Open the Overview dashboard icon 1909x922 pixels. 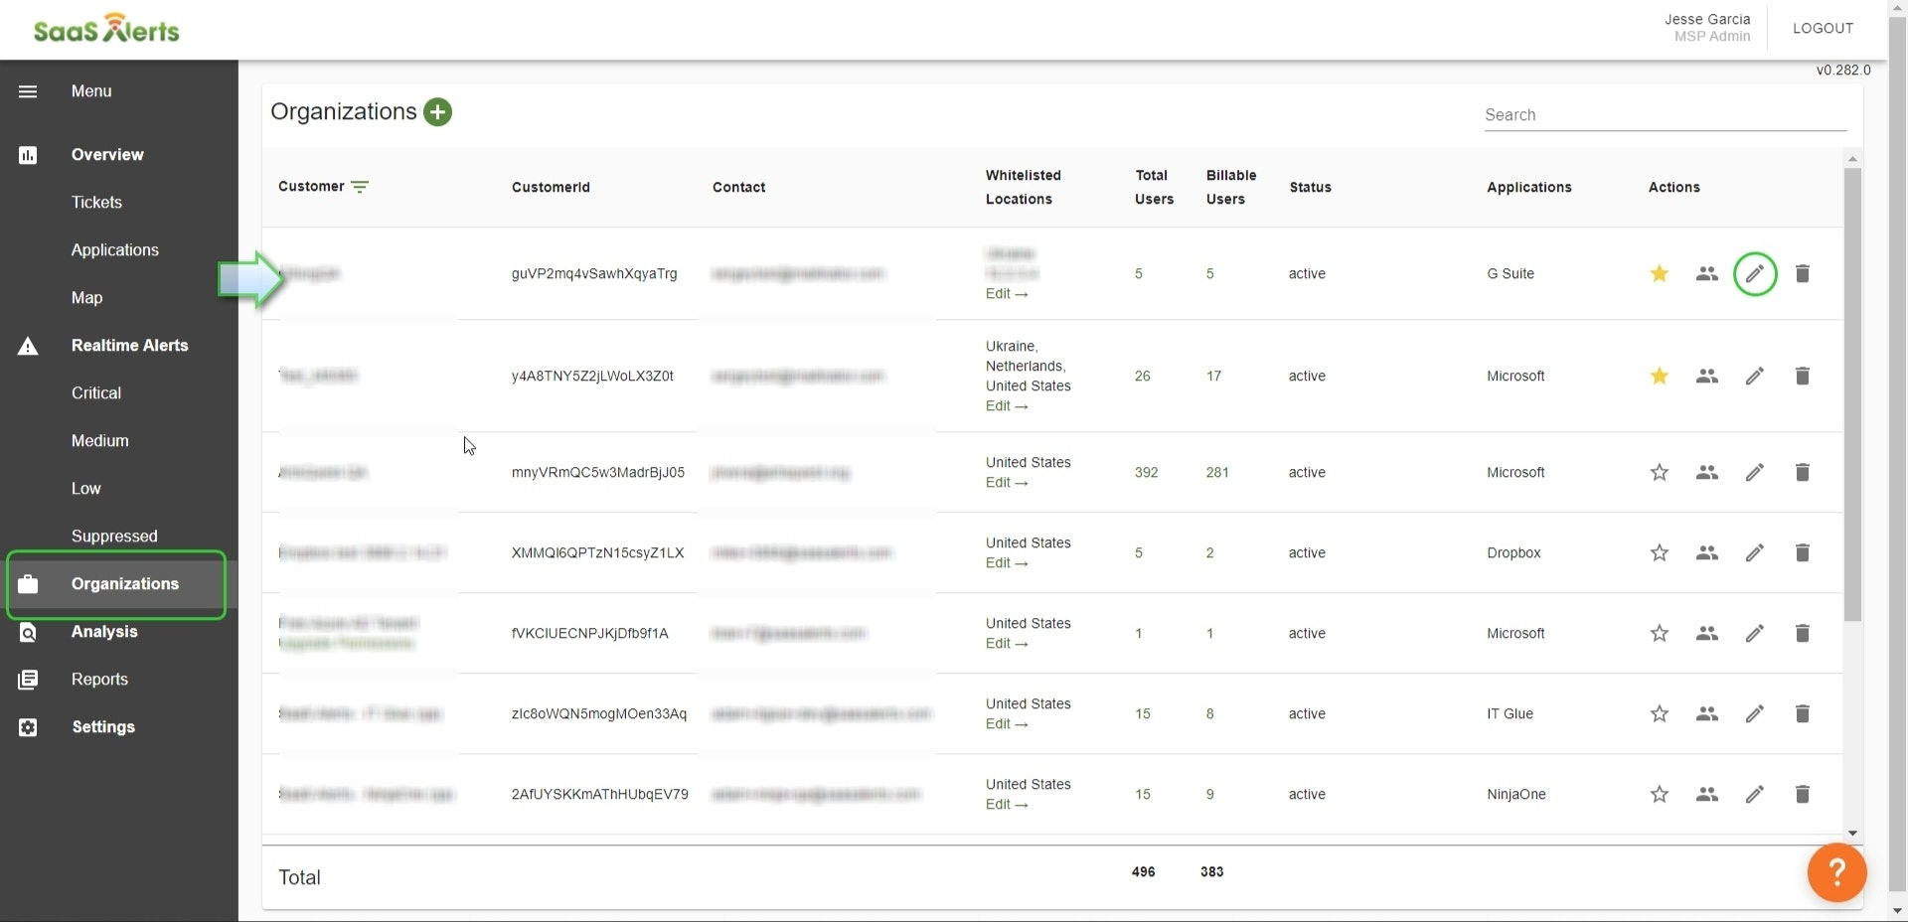tap(28, 155)
